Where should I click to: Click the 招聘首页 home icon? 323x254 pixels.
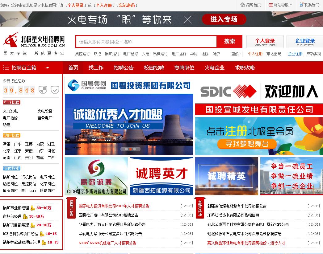pyautogui.click(x=243, y=5)
